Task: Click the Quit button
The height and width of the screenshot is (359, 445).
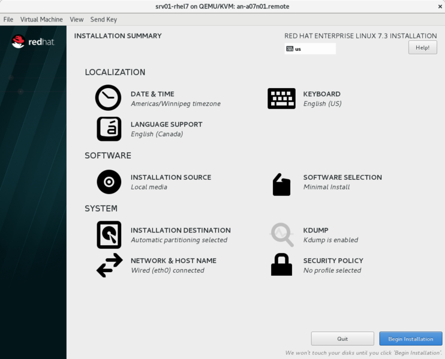Action: (342, 339)
